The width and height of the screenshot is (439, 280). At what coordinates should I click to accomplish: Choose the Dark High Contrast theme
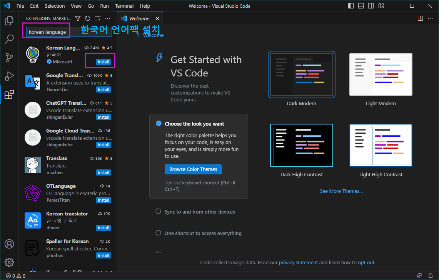tap(302, 145)
